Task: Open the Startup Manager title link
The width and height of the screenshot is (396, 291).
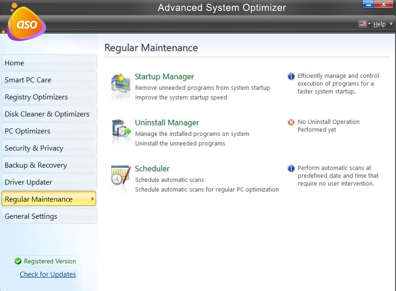Action: [164, 77]
